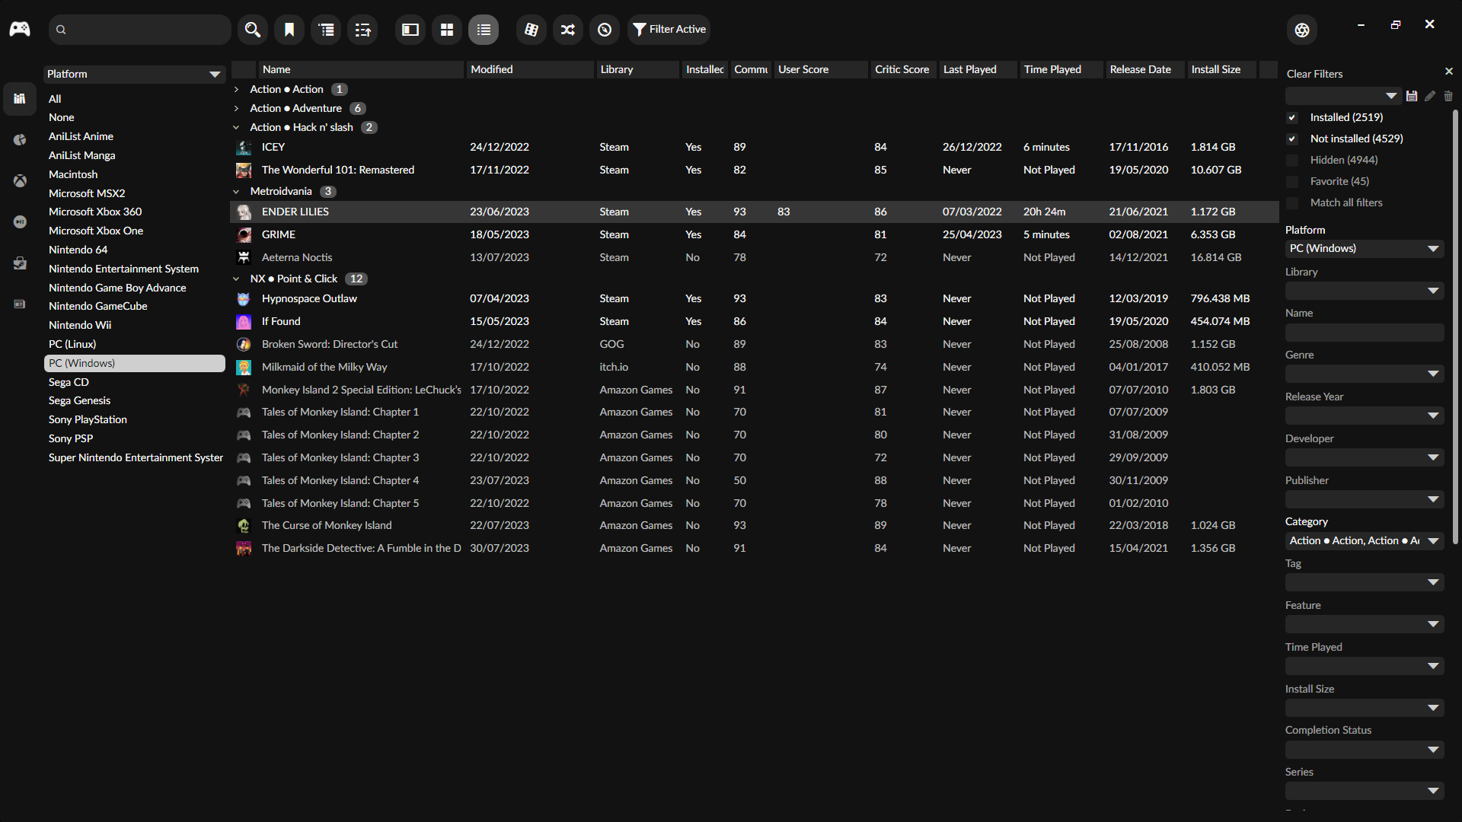Enable the Hidden filter checkbox
Screen dimensions: 1462x822
tap(1292, 160)
